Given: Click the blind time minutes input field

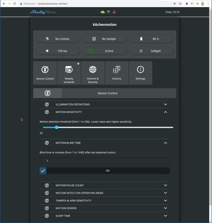Looking at the screenshot, I should pos(105,161).
